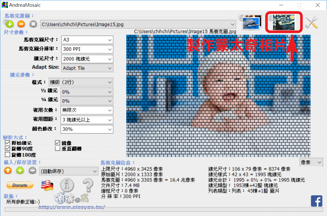327x216 pixels.
Task: Open ¼ 鑲元 percentage dropdown
Action: coord(87,101)
